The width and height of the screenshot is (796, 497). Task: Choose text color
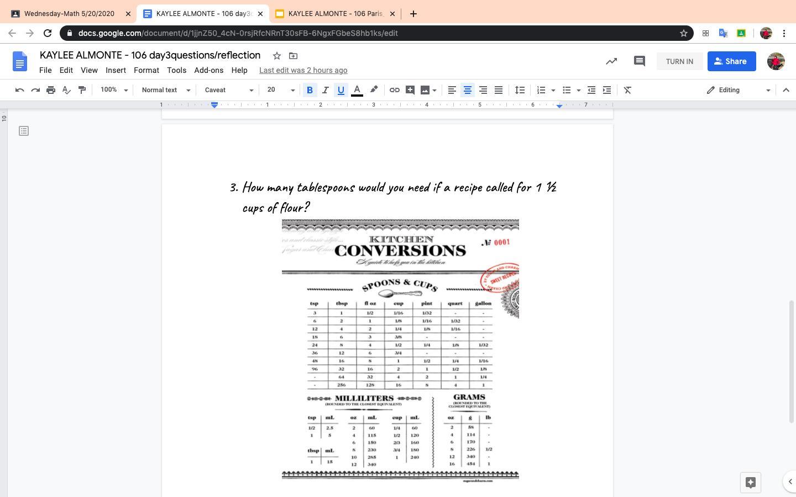[357, 90]
